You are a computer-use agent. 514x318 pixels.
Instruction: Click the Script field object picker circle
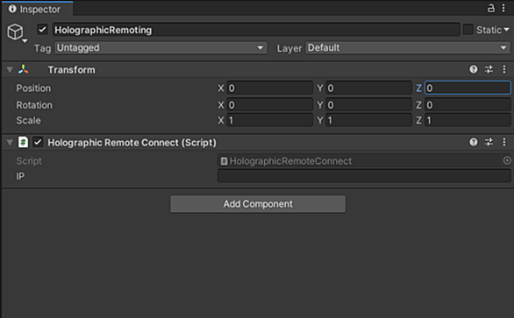[507, 160]
